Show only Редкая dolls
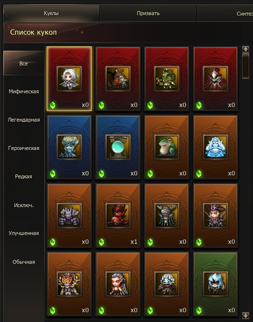This screenshot has height=322, width=253. tap(24, 176)
